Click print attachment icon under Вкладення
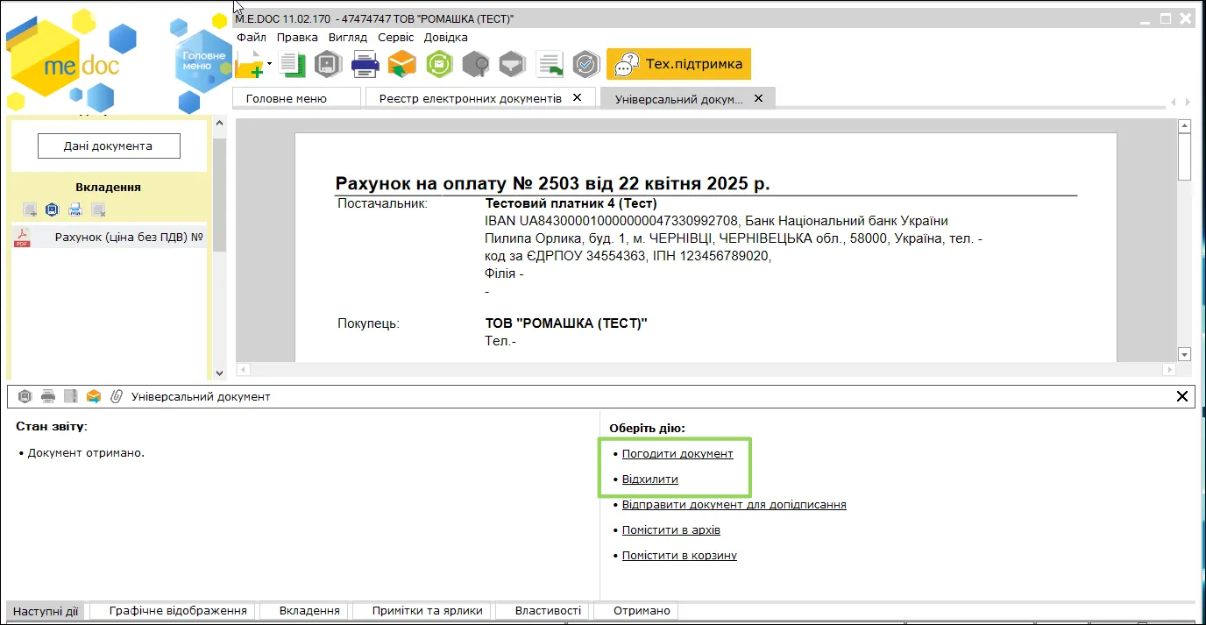This screenshot has height=625, width=1206. point(75,210)
